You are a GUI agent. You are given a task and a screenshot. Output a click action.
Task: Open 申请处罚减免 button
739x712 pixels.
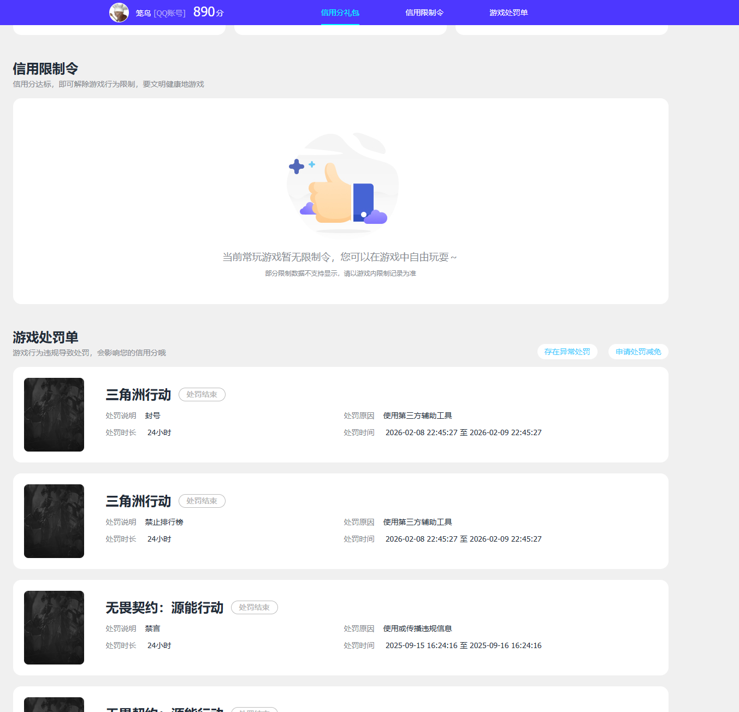click(x=639, y=352)
